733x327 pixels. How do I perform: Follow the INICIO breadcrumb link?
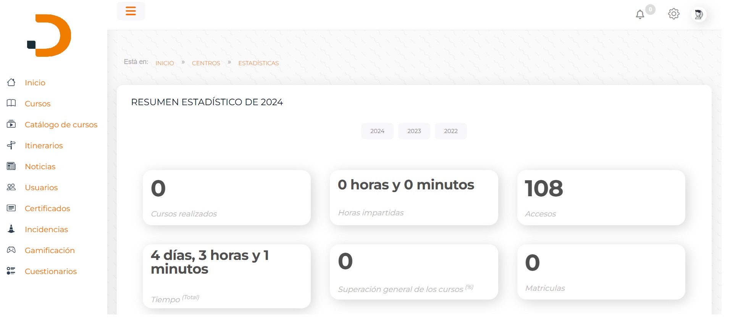[165, 63]
